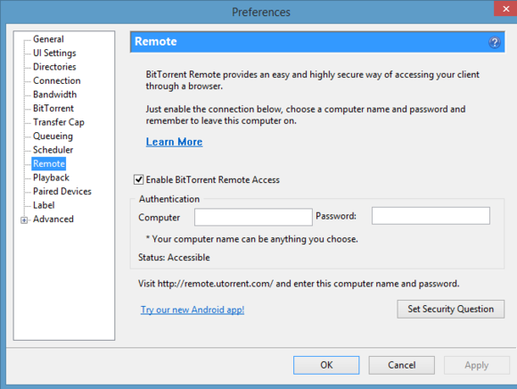Viewport: 517px width, 389px height.
Task: Click the Status: Accessible text
Action: 174,257
